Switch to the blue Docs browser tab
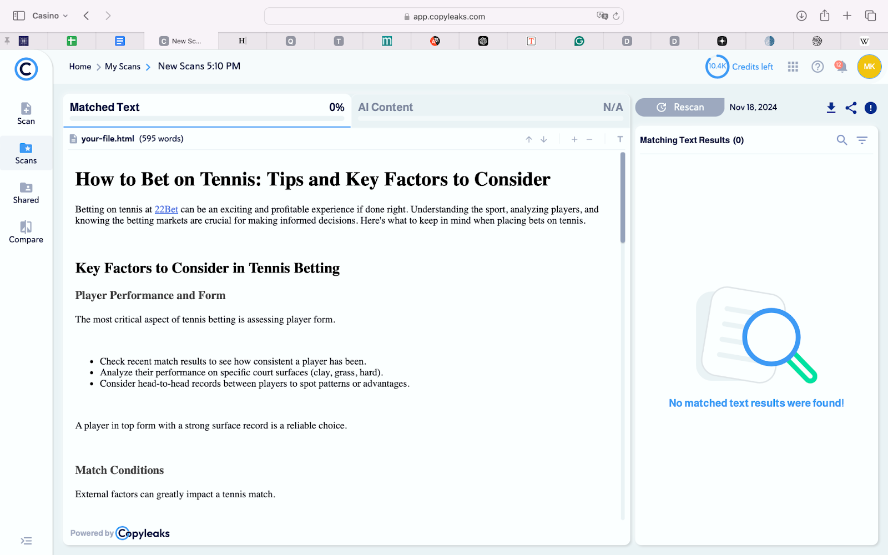The image size is (888, 555). click(120, 41)
